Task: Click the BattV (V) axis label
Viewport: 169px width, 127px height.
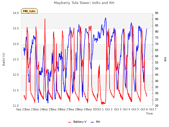Action: coord(4,59)
